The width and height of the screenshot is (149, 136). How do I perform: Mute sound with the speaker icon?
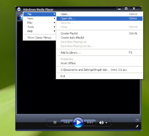pyautogui.click(x=101, y=123)
